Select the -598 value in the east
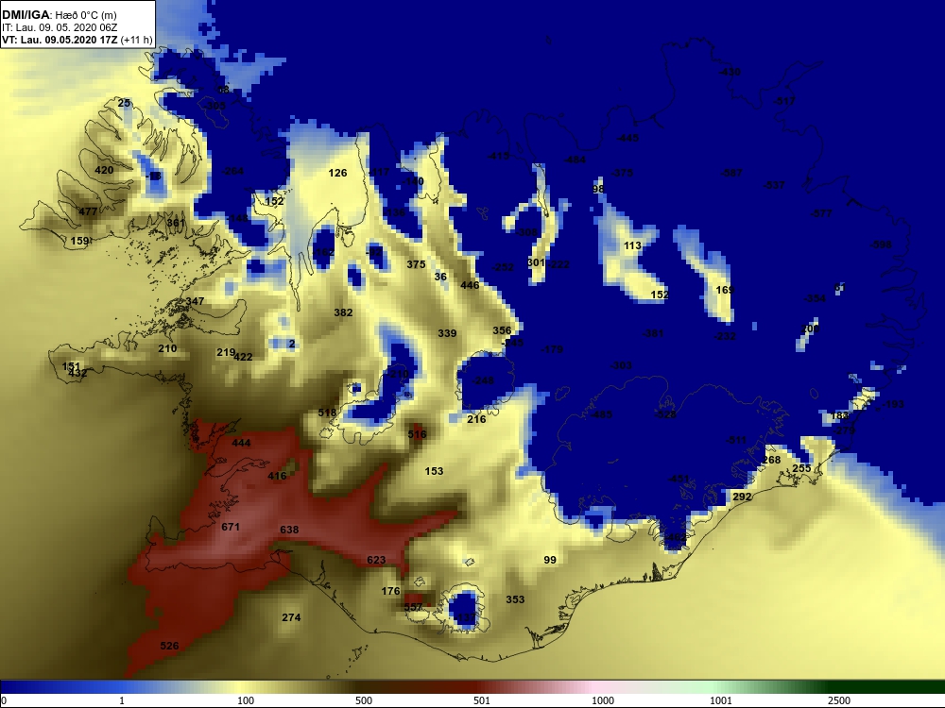 (881, 245)
